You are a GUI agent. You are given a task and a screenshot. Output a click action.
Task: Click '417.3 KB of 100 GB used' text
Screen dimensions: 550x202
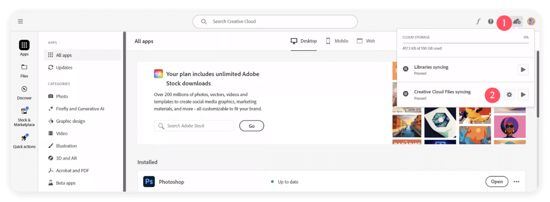coord(422,48)
